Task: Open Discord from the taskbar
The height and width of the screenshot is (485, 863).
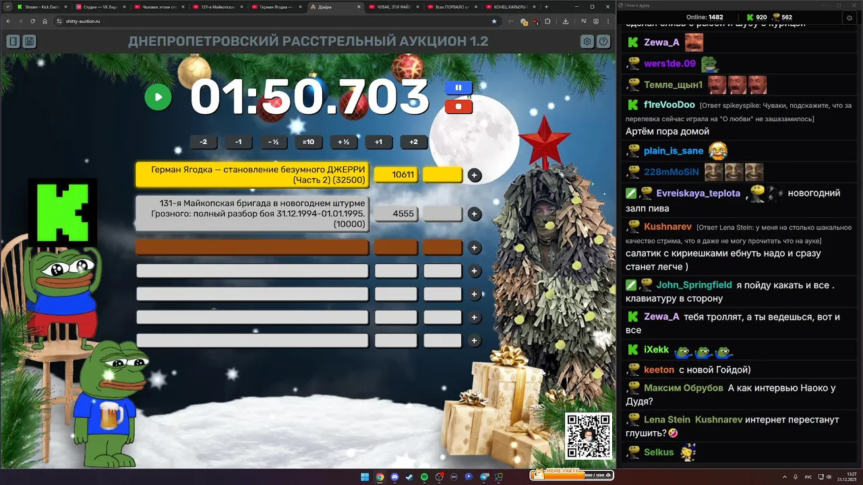Action: pyautogui.click(x=394, y=477)
